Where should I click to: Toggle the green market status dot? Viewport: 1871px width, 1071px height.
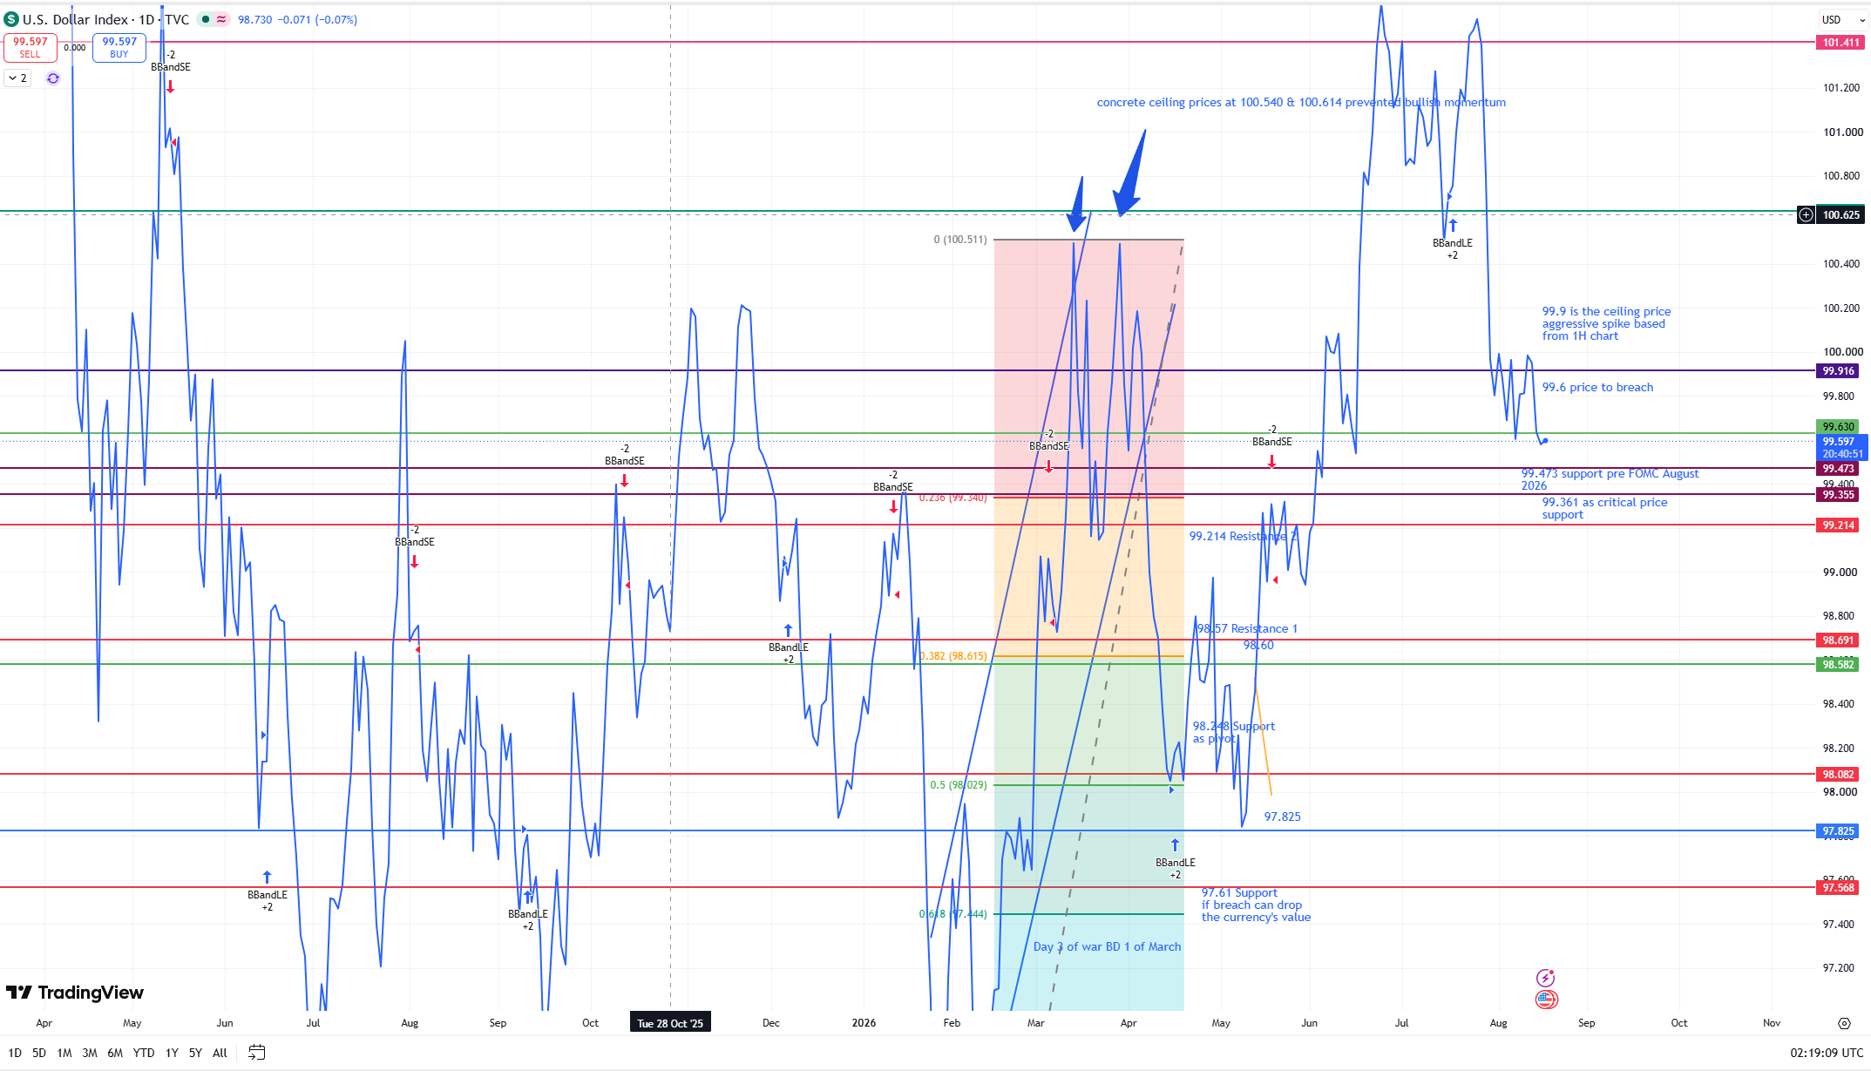(x=206, y=19)
